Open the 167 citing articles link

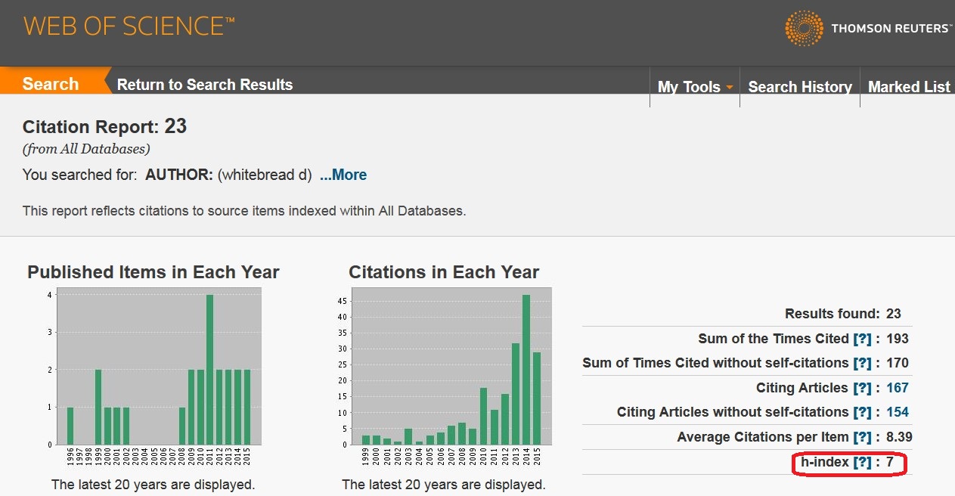(x=898, y=388)
